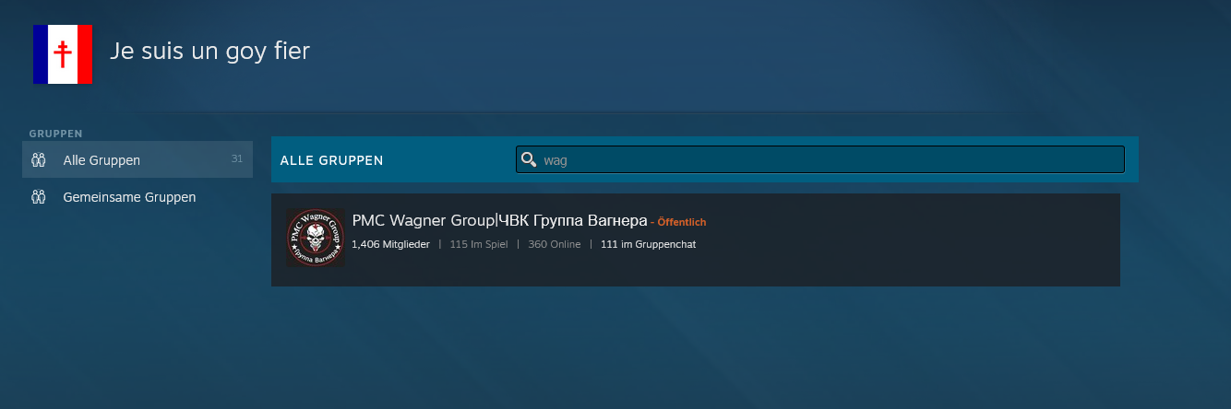
Task: Click the GRUPPEN sidebar section header
Action: (x=56, y=134)
